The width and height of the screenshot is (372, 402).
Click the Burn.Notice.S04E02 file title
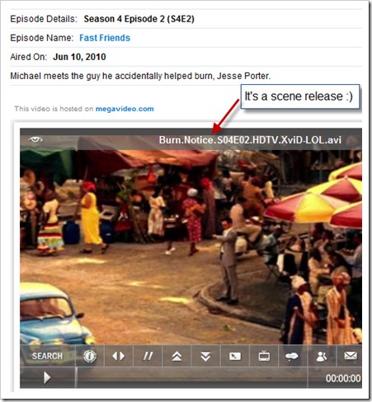point(250,140)
